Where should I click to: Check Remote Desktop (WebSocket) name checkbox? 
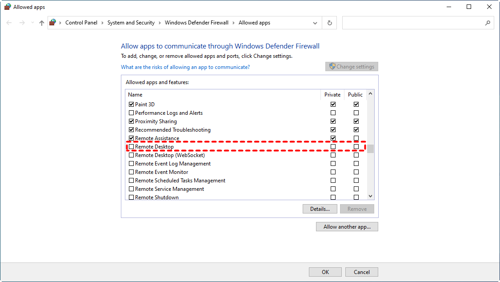[x=132, y=155]
